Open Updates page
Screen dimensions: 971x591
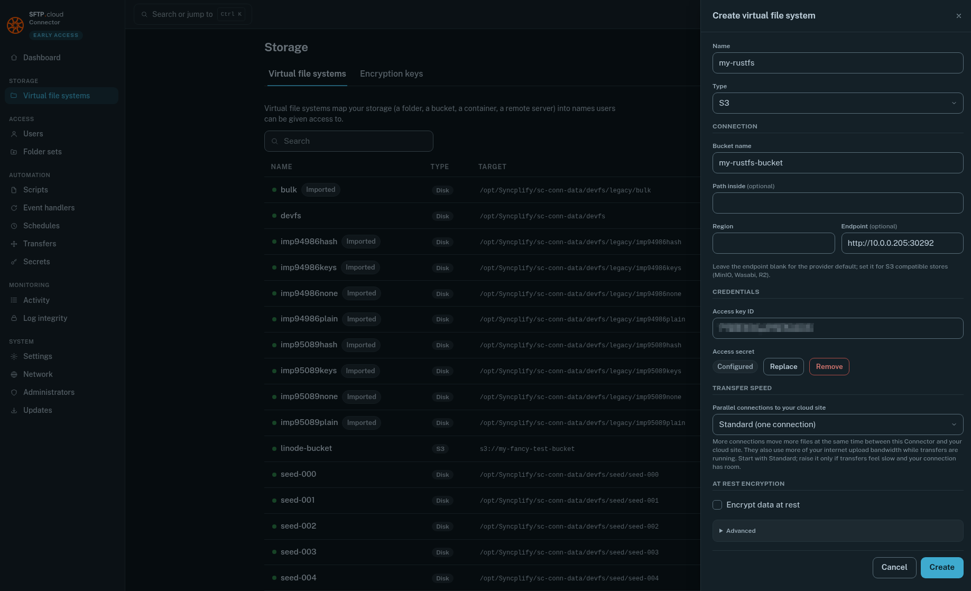pyautogui.click(x=61, y=410)
